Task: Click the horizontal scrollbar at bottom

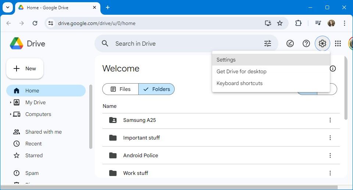Action: 169,187
